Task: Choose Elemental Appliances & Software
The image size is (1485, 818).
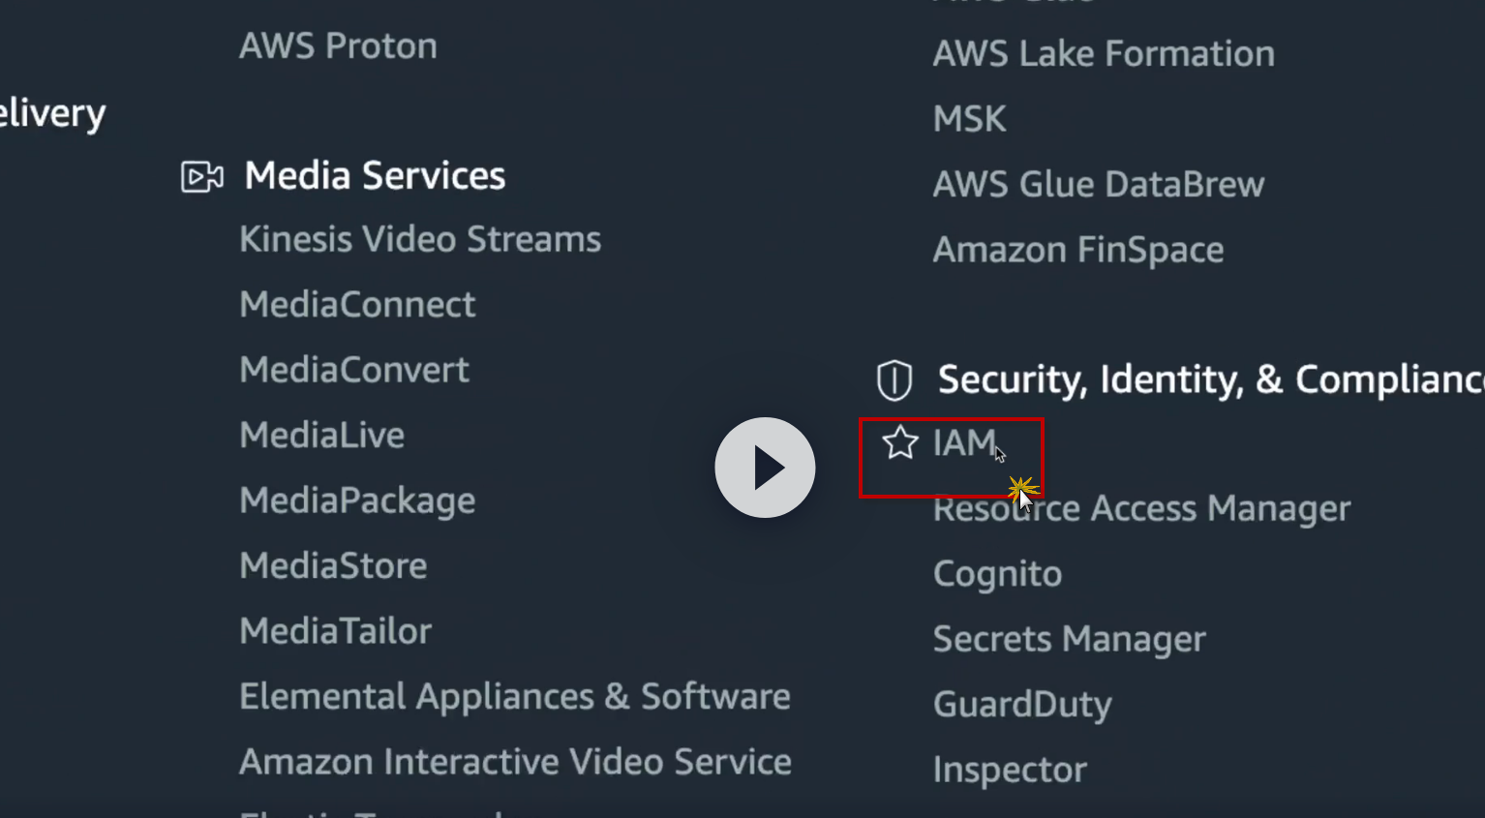Action: (x=515, y=697)
